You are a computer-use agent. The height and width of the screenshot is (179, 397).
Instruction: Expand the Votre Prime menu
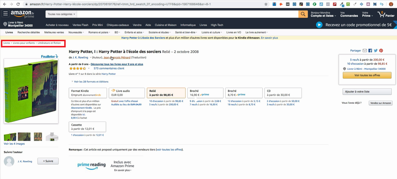click(368, 14)
